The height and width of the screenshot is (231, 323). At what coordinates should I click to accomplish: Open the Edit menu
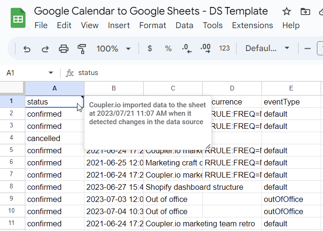click(64, 25)
